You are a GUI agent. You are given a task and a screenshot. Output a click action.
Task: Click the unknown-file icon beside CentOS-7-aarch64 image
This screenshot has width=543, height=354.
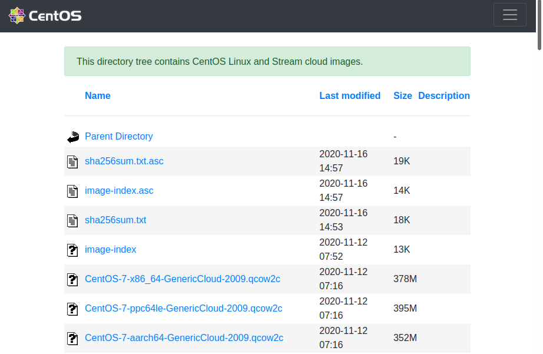(72, 339)
